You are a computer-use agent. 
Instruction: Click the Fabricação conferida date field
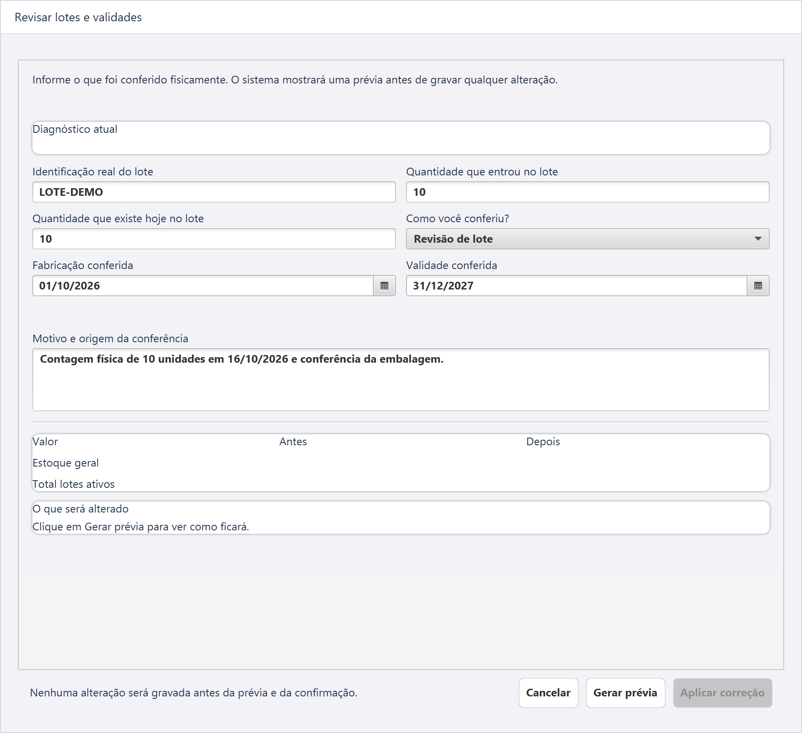(203, 286)
